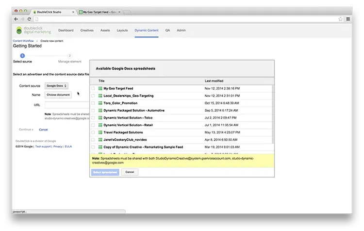Click the URL input field
This screenshot has height=231, width=364.
pyautogui.click(x=67, y=104)
